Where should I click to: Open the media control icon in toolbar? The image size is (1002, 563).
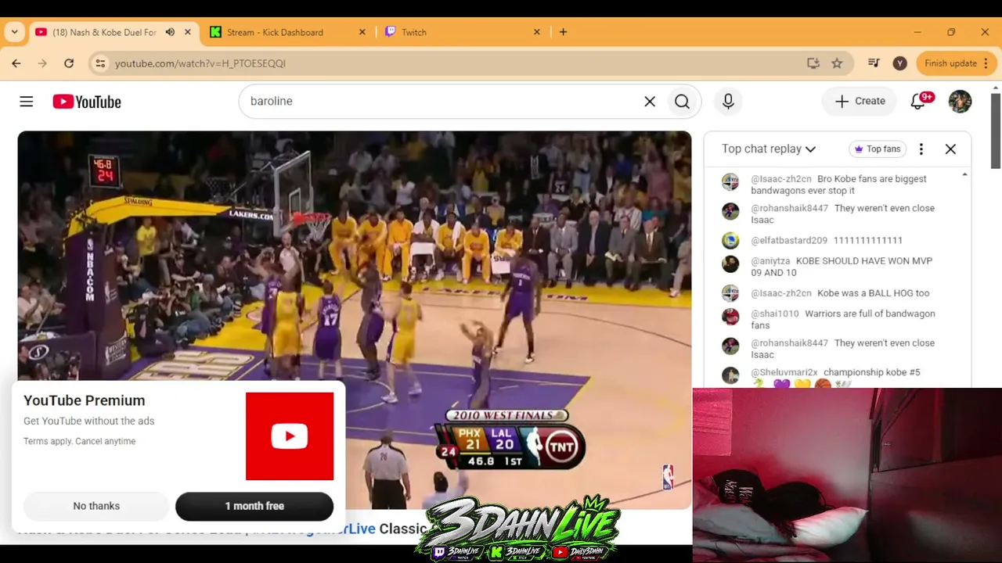(x=874, y=63)
